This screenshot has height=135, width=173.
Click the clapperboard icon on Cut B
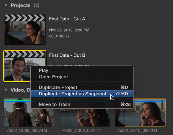click(25, 54)
